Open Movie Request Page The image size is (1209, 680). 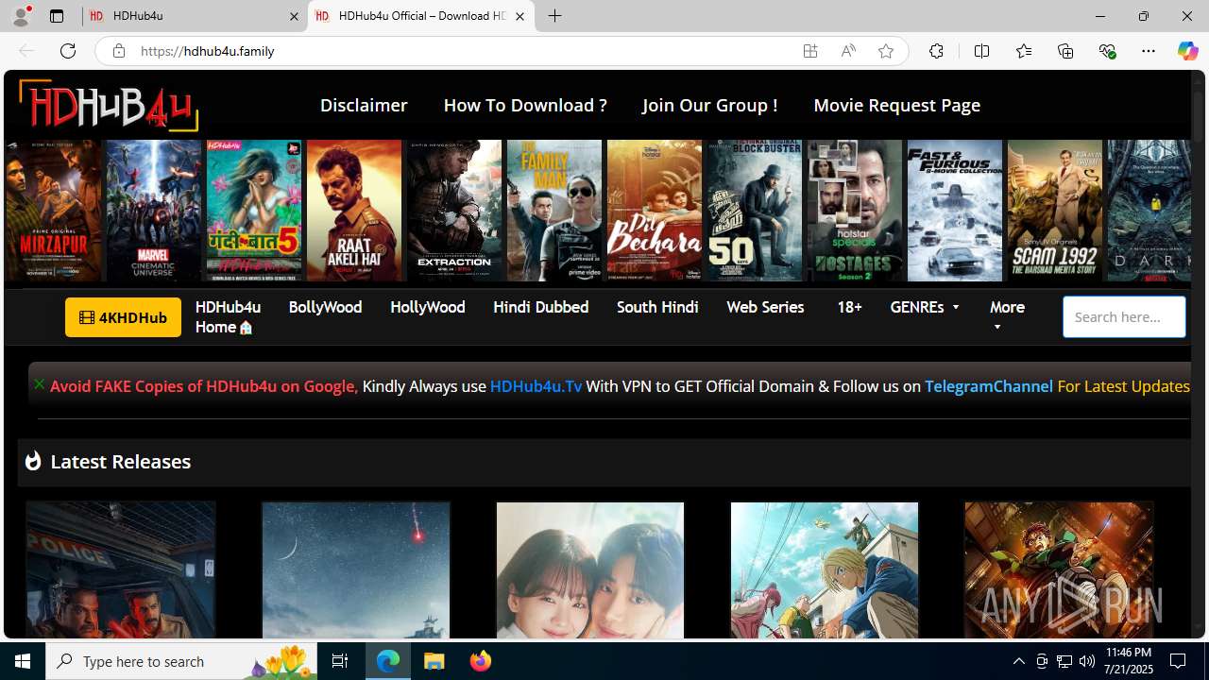point(896,106)
